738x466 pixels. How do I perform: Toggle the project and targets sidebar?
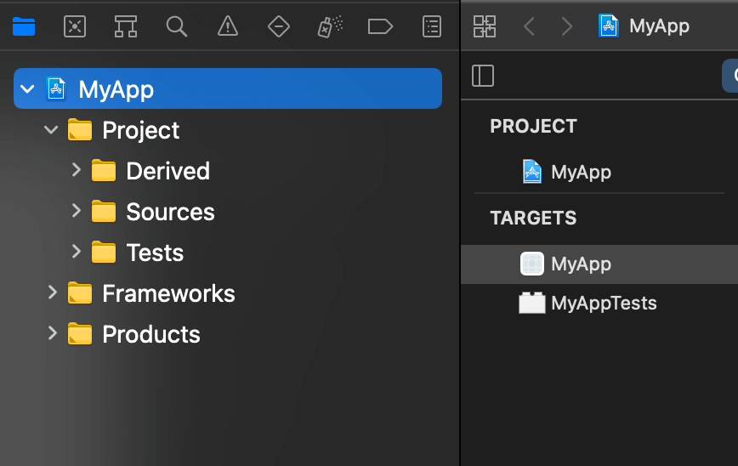[x=483, y=76]
